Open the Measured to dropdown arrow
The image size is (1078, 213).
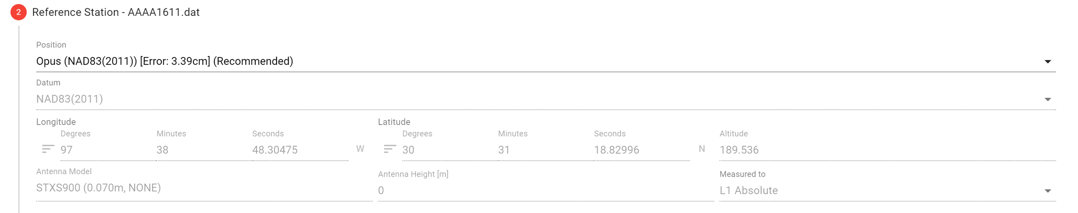coord(1048,191)
